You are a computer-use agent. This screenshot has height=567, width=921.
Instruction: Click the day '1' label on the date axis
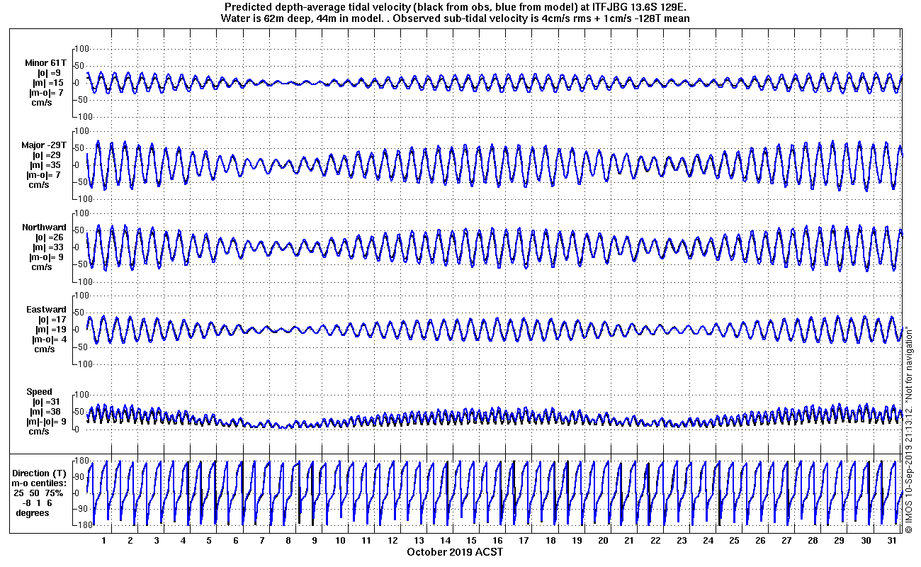103,540
